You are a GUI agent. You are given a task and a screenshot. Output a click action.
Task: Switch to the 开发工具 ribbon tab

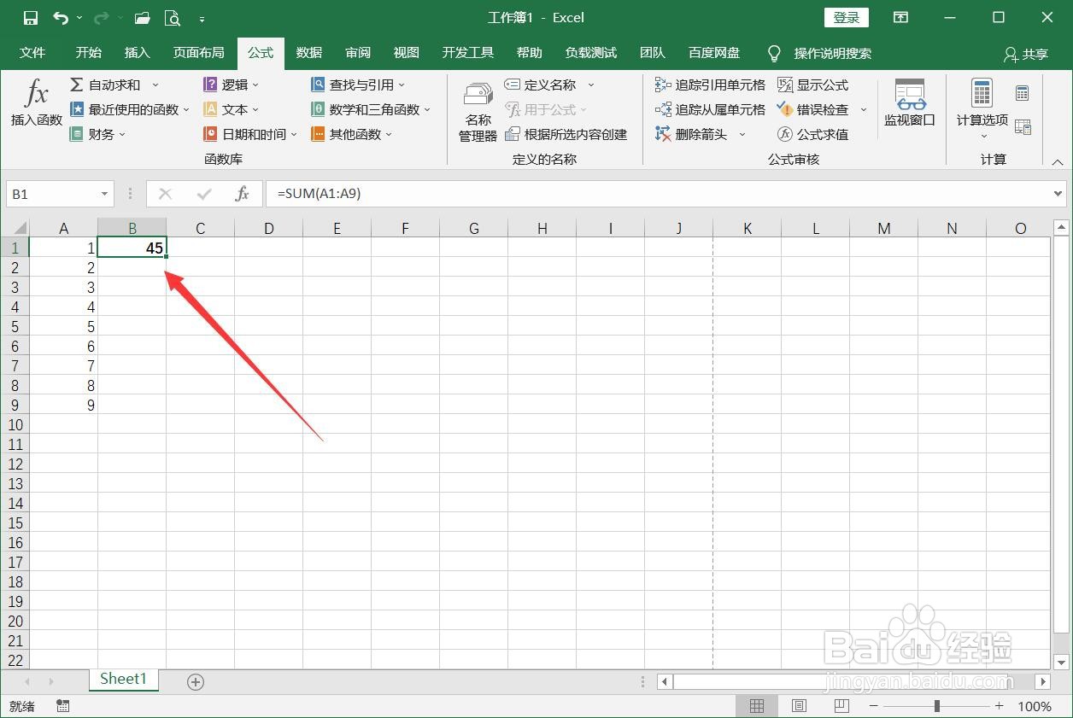click(x=467, y=52)
